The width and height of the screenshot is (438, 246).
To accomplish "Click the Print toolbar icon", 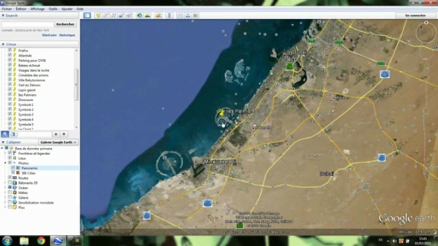I will coord(188,15).
